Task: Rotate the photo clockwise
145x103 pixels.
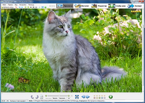Action: [37, 97]
